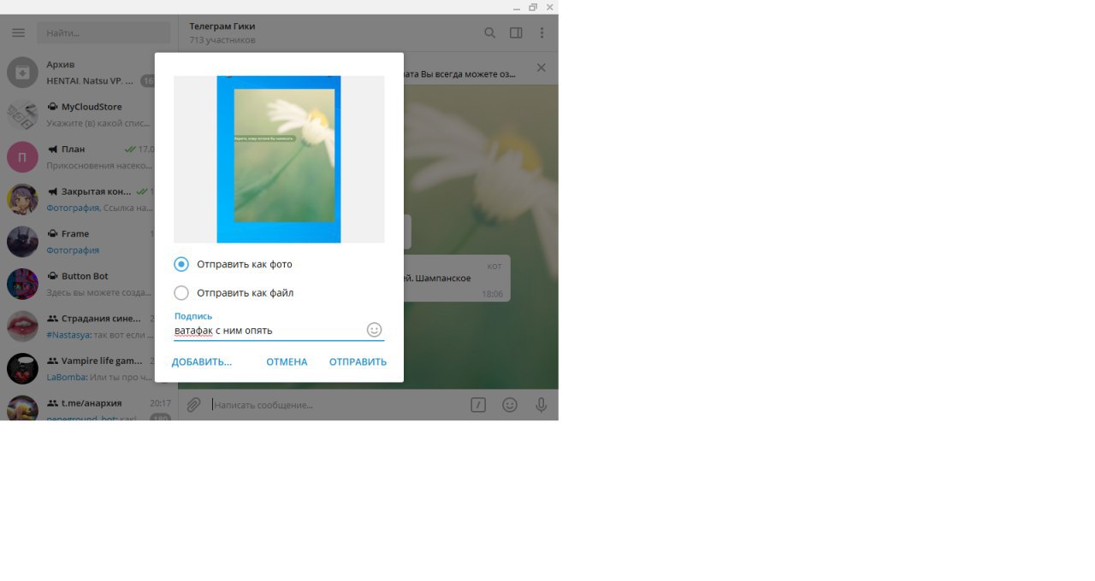
Task: Open bot commands slash icon
Action: (x=478, y=405)
